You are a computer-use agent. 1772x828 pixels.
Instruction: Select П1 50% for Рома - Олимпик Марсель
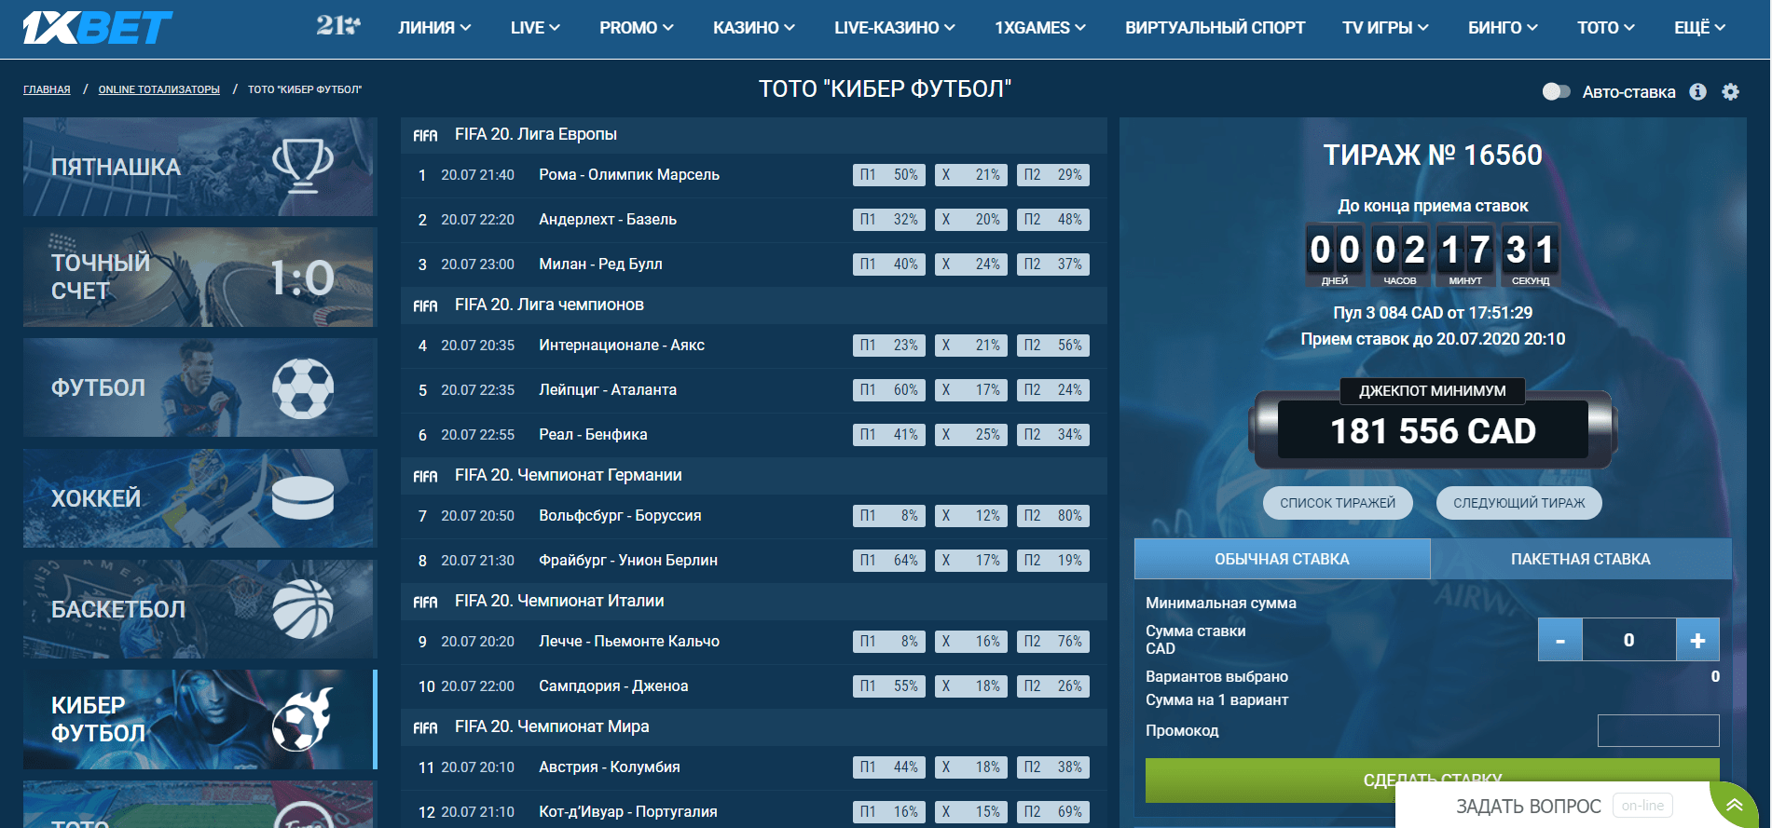pyautogui.click(x=889, y=175)
